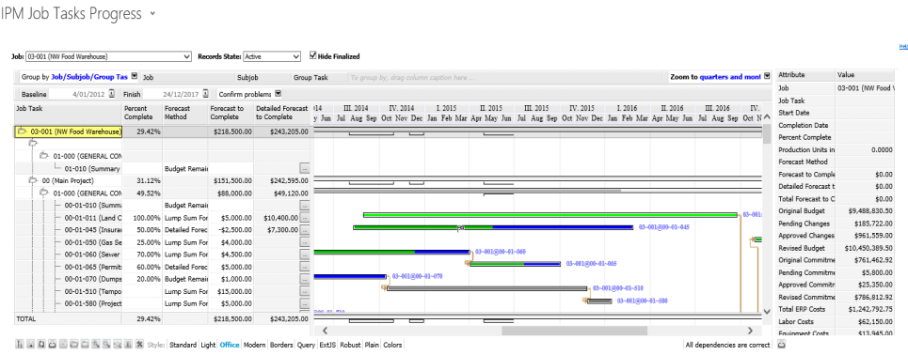This screenshot has width=908, height=355.
Task: Open the Group by Job/Subjob dropdown arrow
Action: [135, 76]
